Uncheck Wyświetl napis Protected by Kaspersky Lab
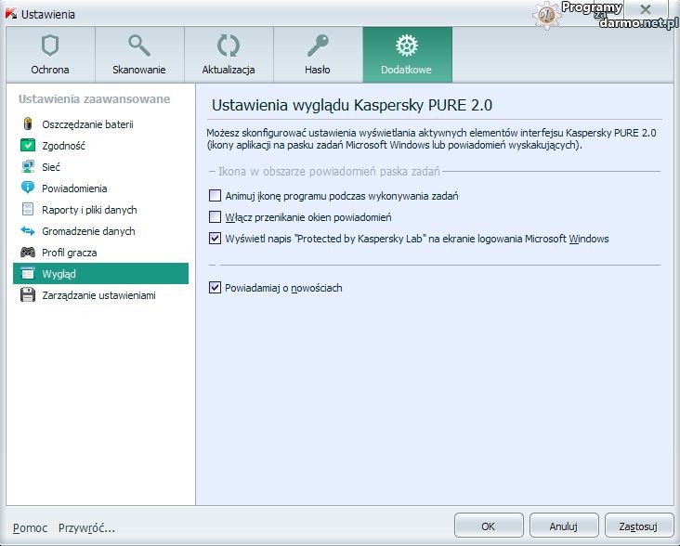This screenshot has height=546, width=680. click(216, 239)
